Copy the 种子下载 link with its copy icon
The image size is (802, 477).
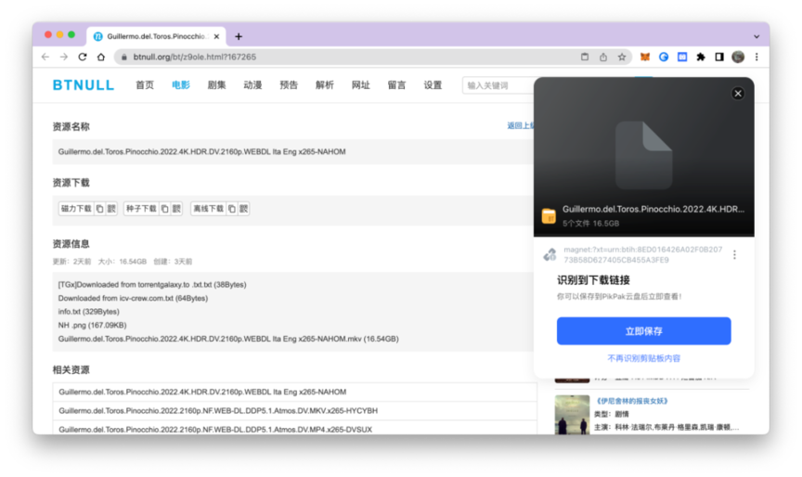tap(164, 209)
